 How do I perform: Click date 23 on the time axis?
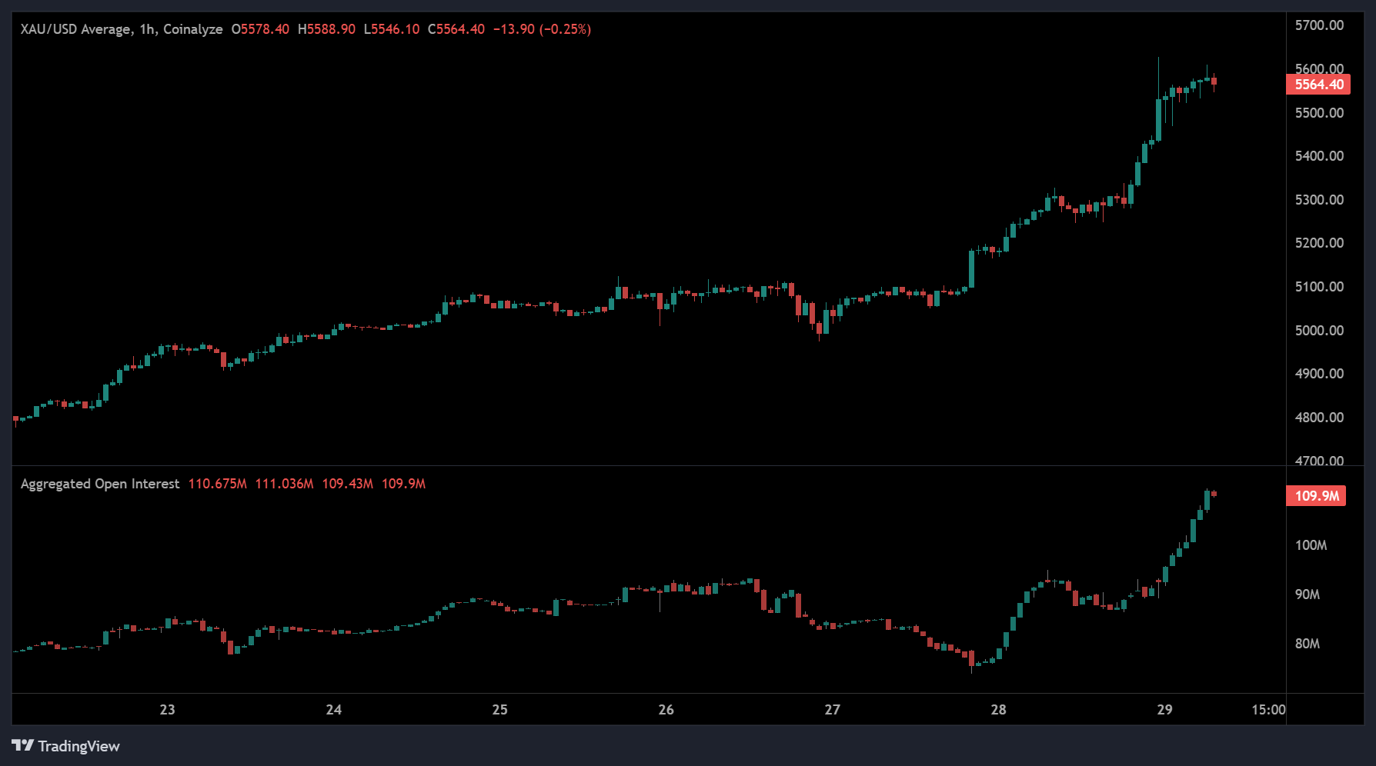167,709
